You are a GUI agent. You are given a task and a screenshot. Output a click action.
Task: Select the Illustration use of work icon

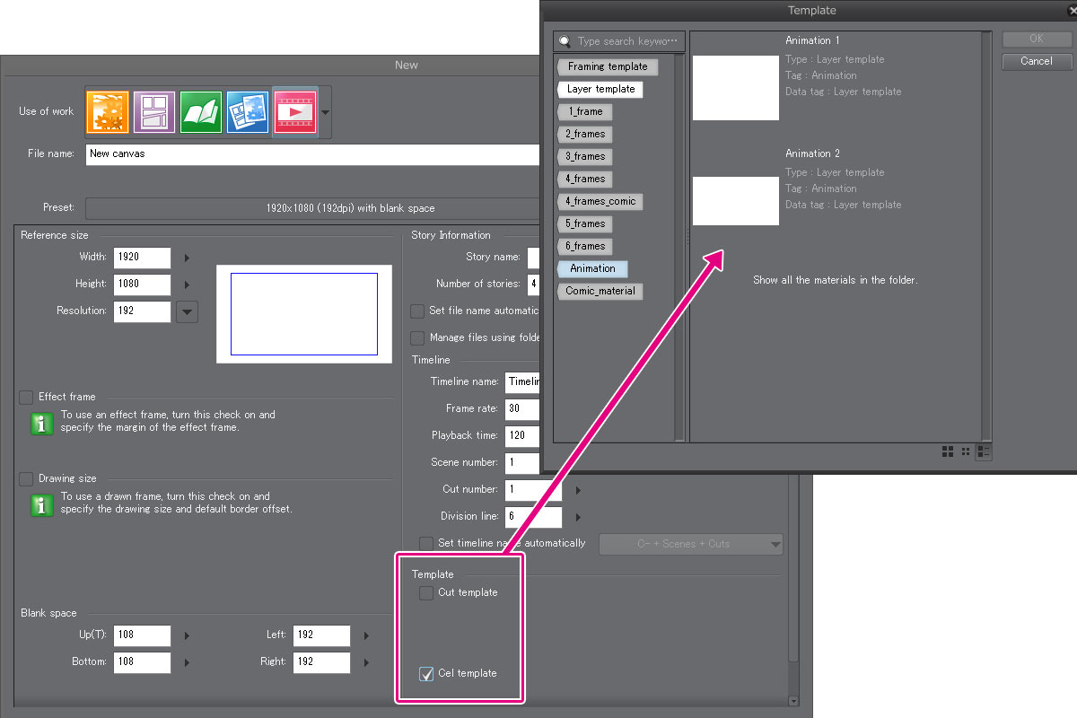point(107,112)
